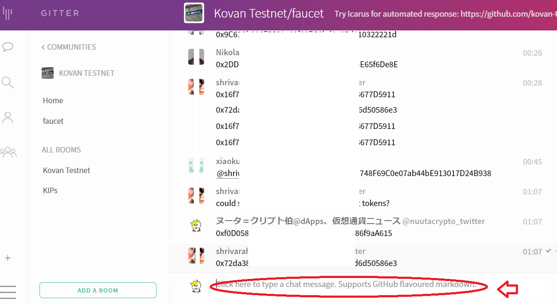This screenshot has width=557, height=305.
Task: Open the Kovan Testnet room under All Rooms
Action: tap(66, 170)
